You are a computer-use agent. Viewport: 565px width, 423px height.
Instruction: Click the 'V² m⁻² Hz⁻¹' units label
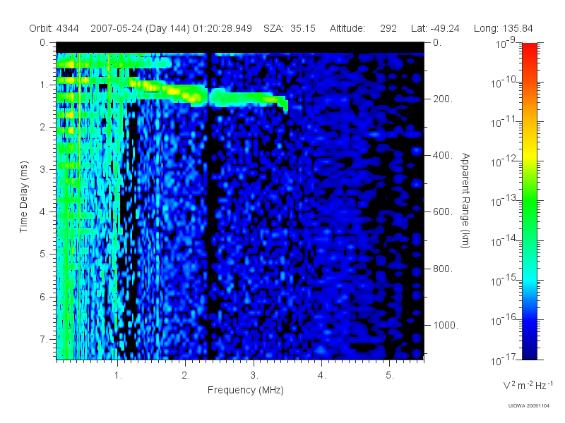[x=528, y=385]
